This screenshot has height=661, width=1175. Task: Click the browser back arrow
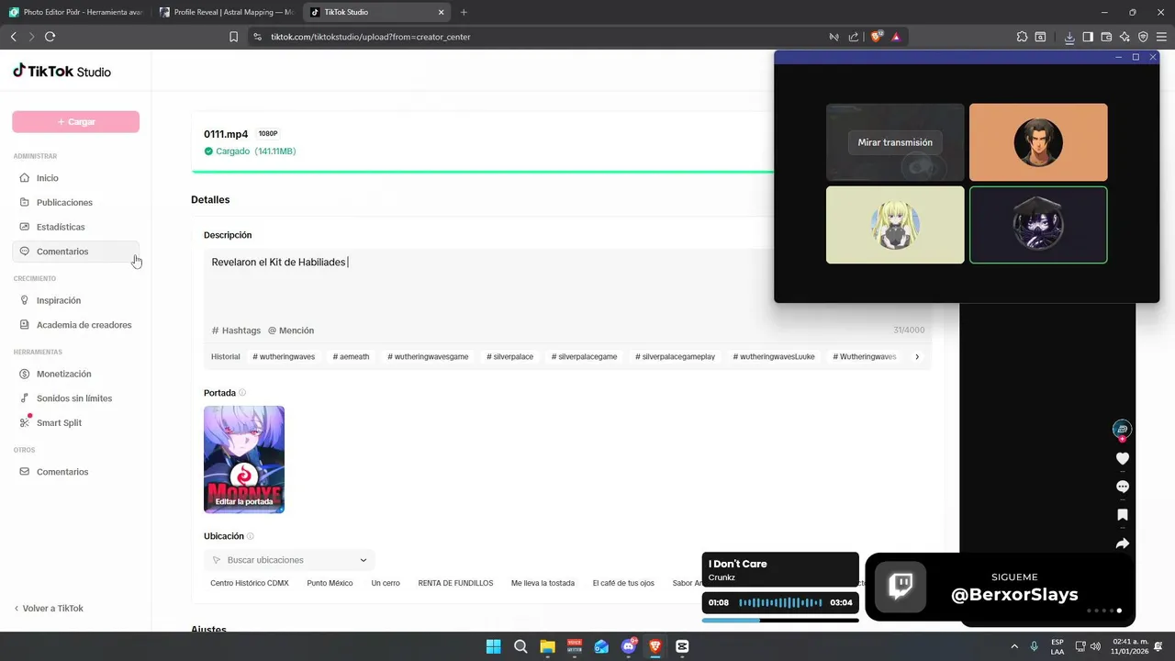[13, 37]
